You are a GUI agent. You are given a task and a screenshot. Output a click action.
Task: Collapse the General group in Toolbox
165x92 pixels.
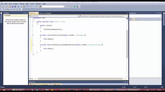(5, 15)
